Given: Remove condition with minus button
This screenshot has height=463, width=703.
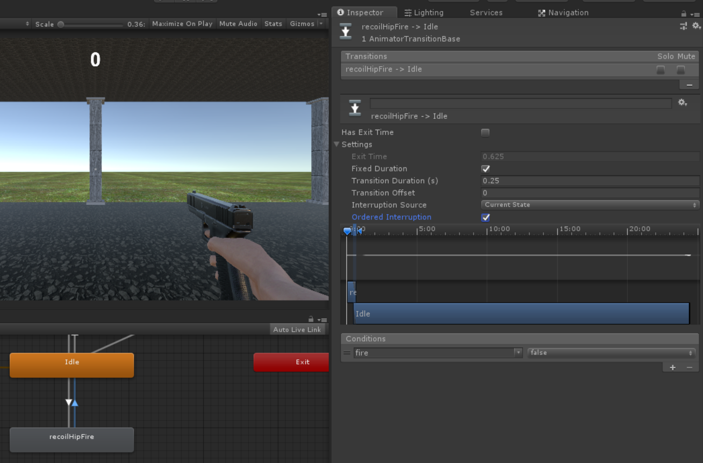Looking at the screenshot, I should [690, 367].
